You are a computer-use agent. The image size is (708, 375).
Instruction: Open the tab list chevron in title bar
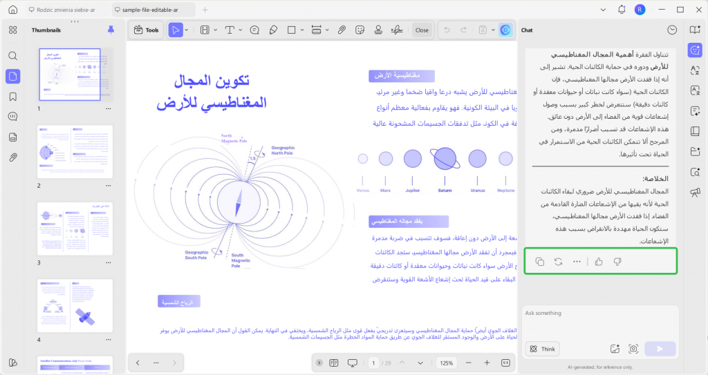coord(603,10)
